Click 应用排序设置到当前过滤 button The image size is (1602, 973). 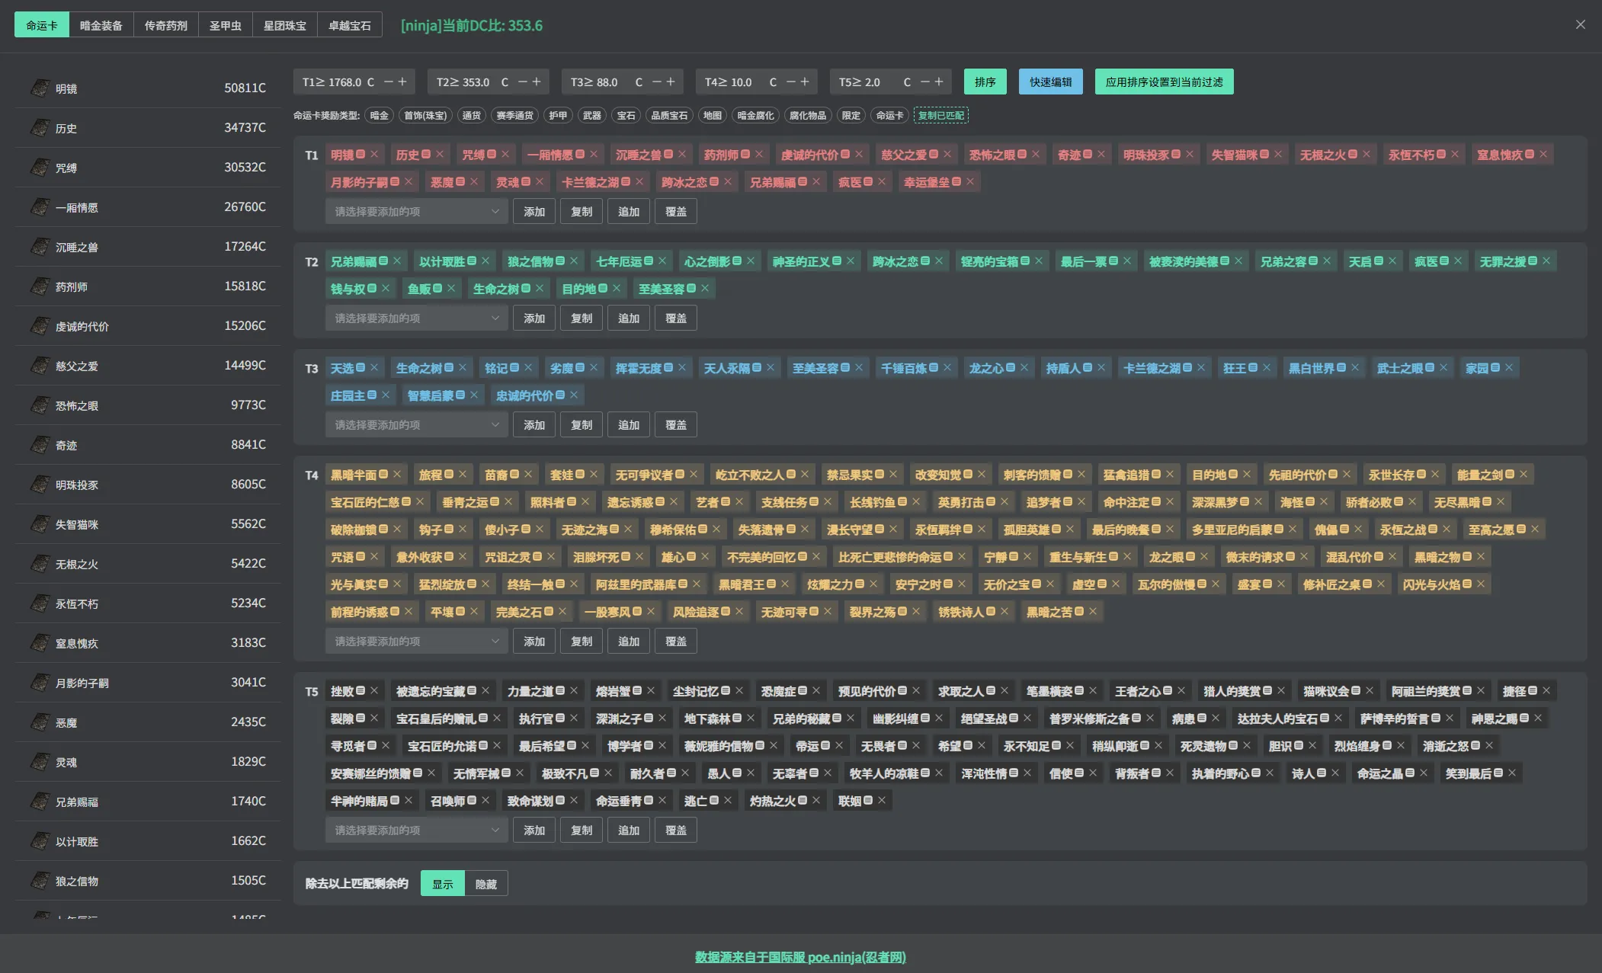[1165, 82]
